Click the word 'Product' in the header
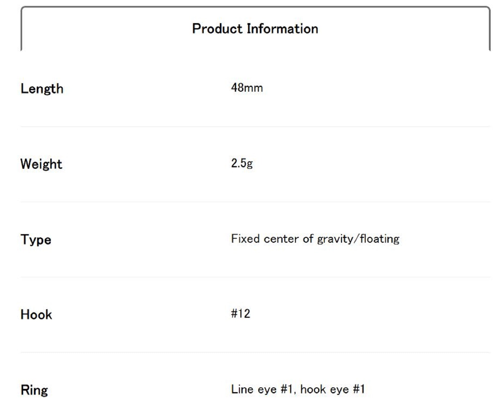503x417 pixels. click(217, 28)
